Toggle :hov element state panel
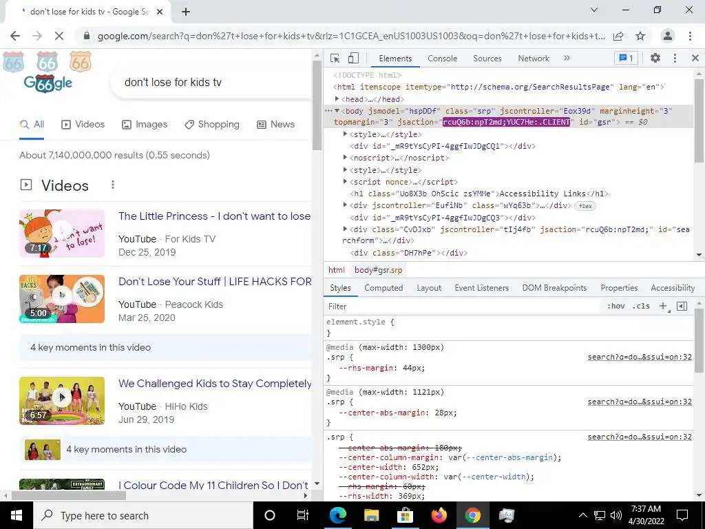 click(x=615, y=307)
